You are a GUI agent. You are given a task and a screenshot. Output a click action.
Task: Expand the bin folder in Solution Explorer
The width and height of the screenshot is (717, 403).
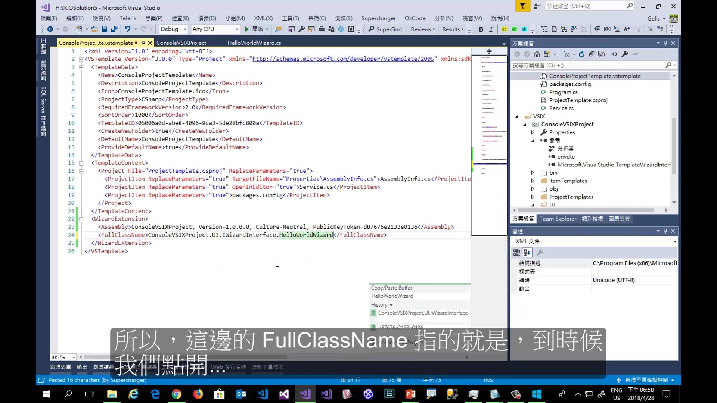point(532,172)
